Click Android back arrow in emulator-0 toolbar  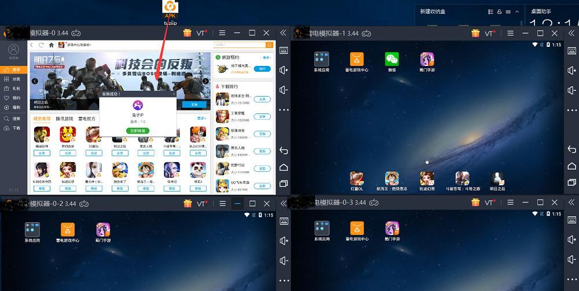(284, 150)
